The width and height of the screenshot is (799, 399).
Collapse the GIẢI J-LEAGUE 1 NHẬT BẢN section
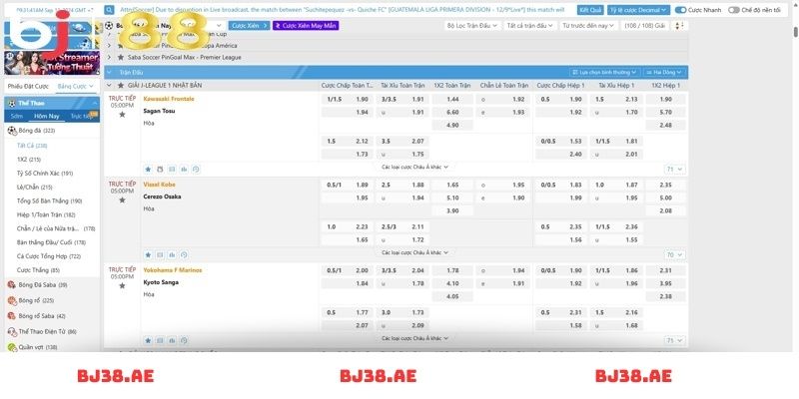tap(109, 86)
